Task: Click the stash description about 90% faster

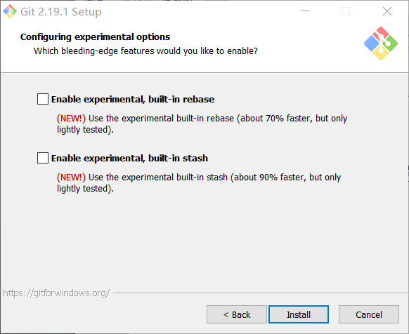Action: (199, 183)
